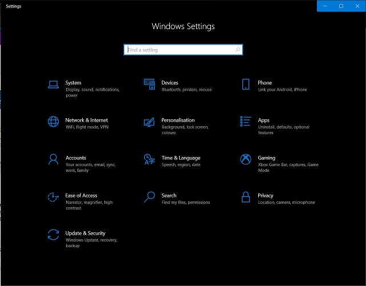Open the Phone icon

pyautogui.click(x=246, y=84)
